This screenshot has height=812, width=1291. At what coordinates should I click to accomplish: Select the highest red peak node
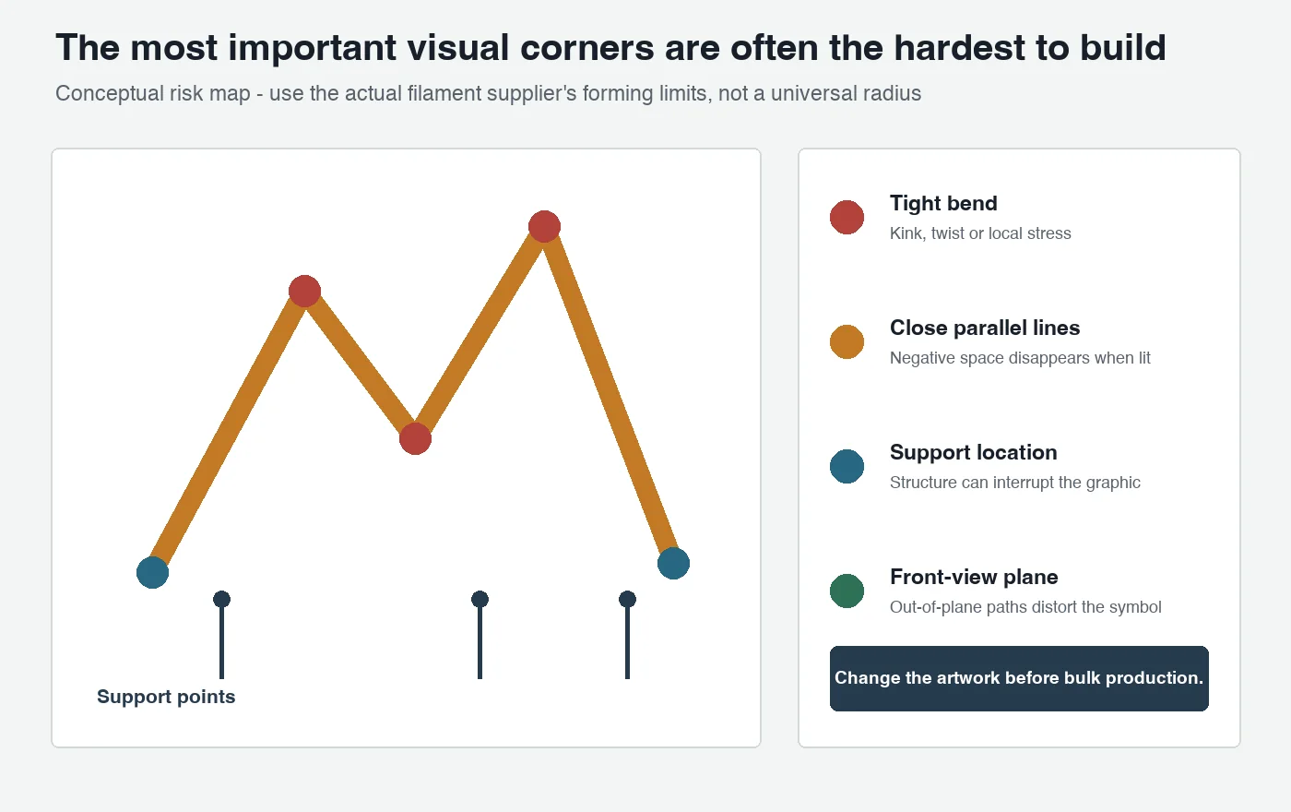pyautogui.click(x=544, y=226)
